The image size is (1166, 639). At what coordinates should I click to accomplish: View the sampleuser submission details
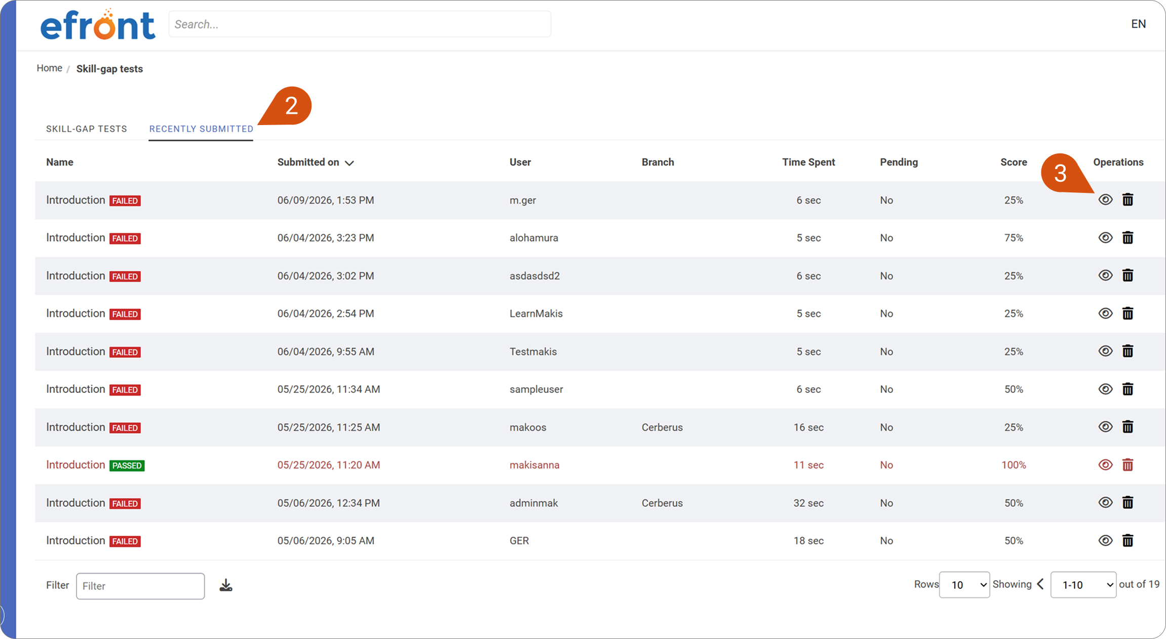[x=1105, y=389]
